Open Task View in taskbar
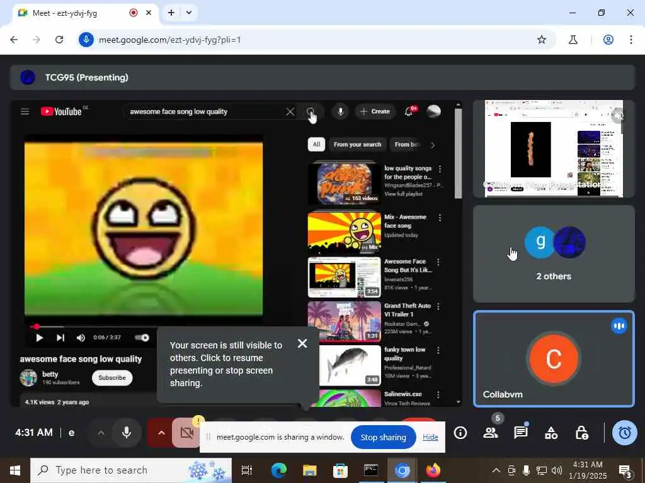This screenshot has width=645, height=483. [x=247, y=470]
